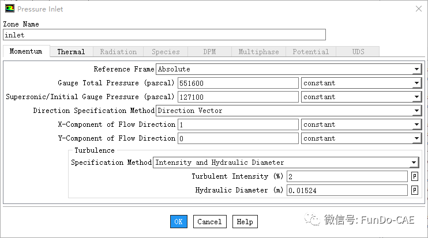This screenshot has width=428, height=238.
Task: Click the Cancel button
Action: (x=209, y=222)
